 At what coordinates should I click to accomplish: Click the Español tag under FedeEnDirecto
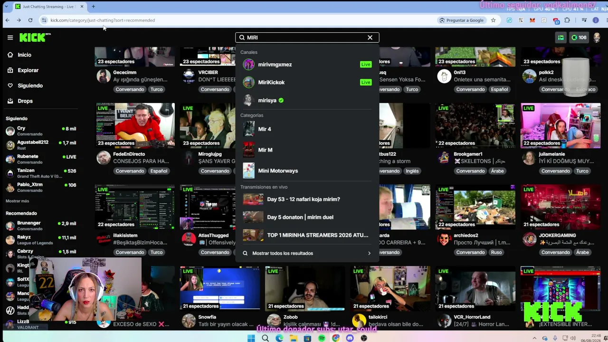pos(159,171)
